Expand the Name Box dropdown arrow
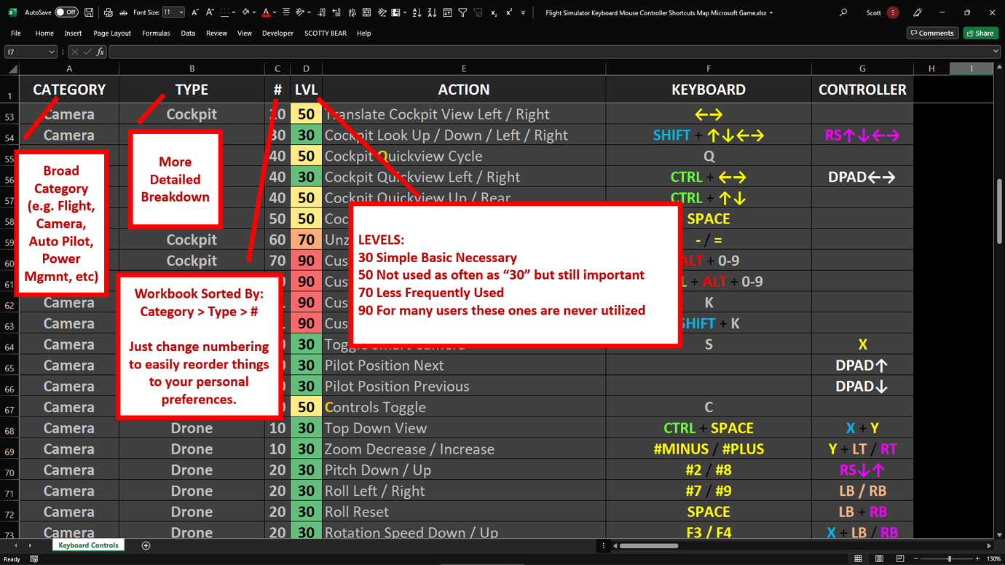 click(51, 52)
